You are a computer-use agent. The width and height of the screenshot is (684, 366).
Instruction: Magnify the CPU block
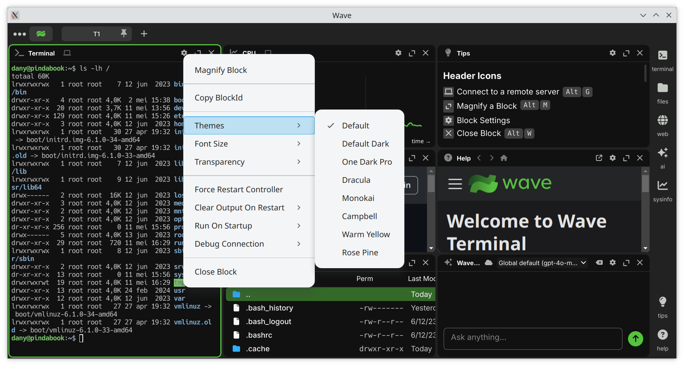click(412, 53)
